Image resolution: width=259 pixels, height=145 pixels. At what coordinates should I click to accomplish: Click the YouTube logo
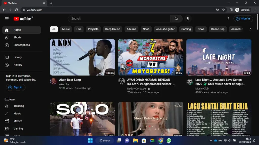point(22,19)
